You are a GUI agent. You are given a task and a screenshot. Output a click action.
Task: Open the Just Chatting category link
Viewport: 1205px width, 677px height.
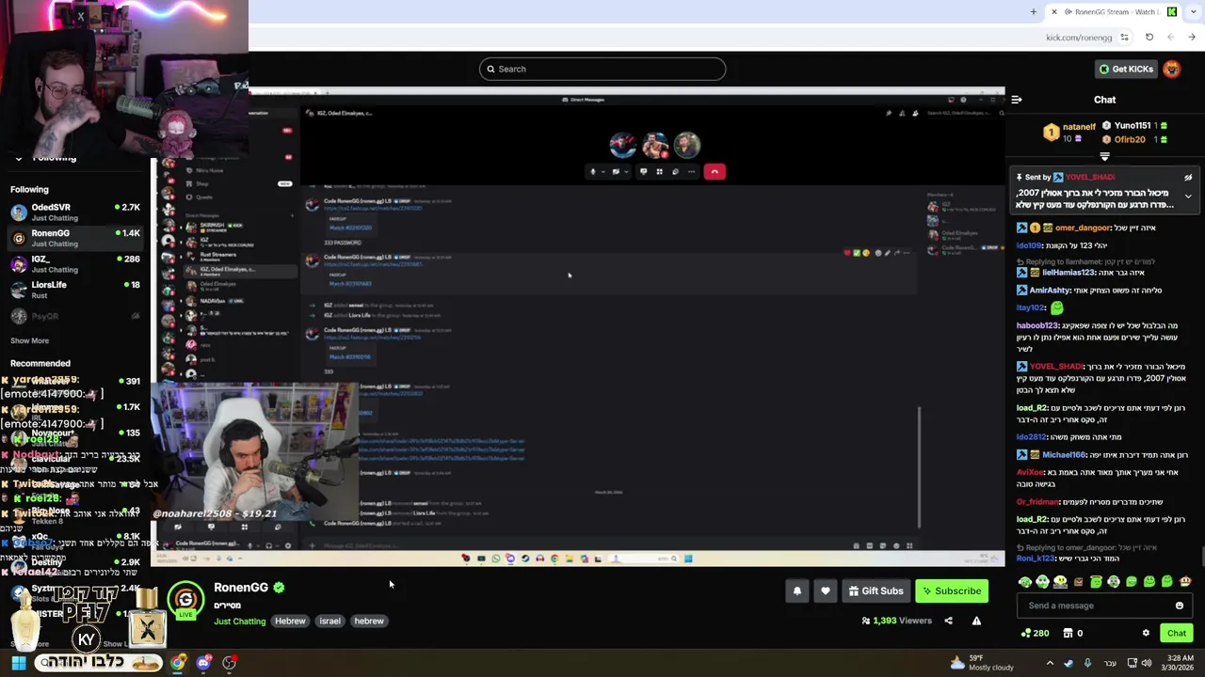(240, 622)
